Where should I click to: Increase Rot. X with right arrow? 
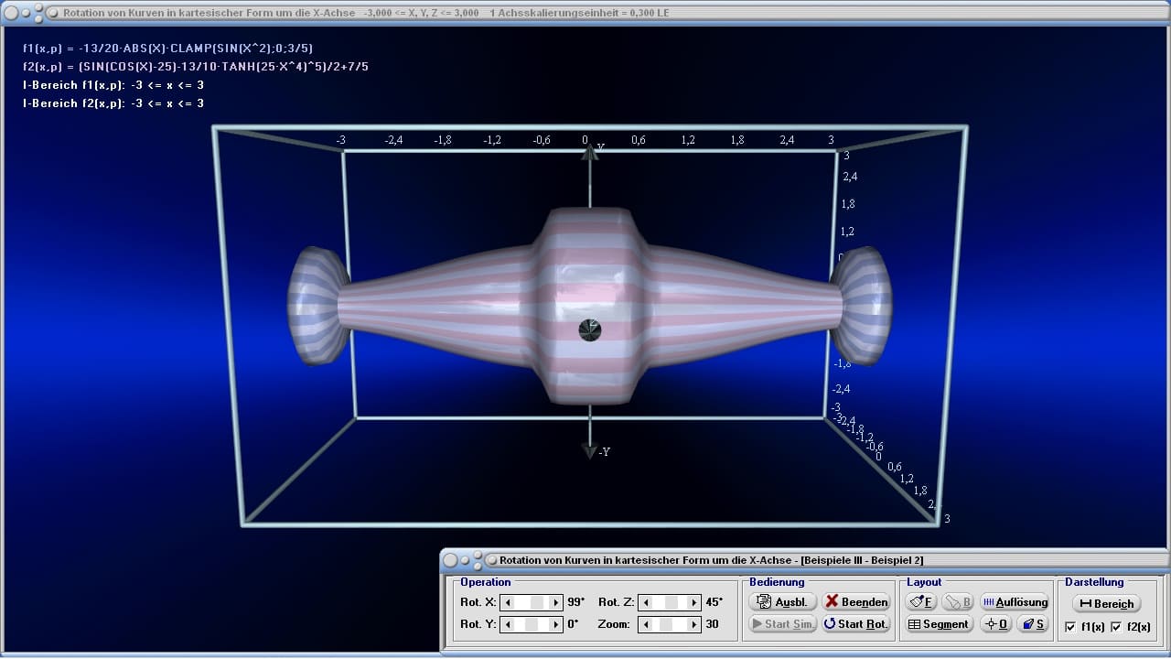click(x=555, y=602)
